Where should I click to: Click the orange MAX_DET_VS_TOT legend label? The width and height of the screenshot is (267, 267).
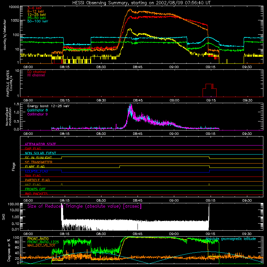(x=41, y=245)
